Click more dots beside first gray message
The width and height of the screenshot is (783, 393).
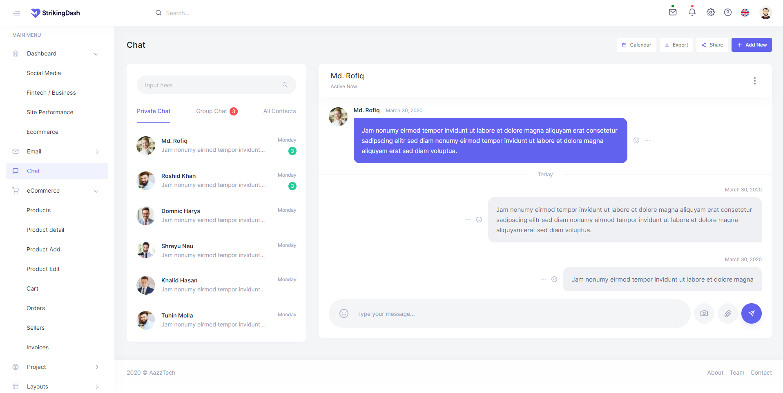coord(468,220)
